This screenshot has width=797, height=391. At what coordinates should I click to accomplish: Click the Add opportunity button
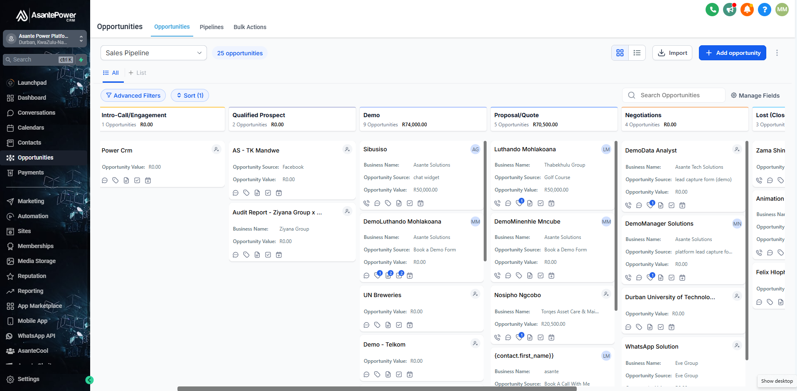tap(732, 53)
